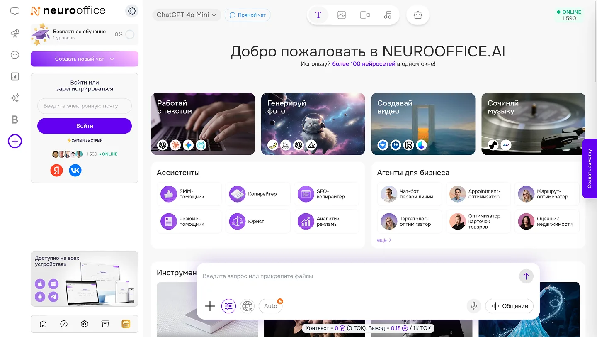The height and width of the screenshot is (337, 597).
Task: Toggle the sliders settings button in prompt box
Action: tap(228, 306)
